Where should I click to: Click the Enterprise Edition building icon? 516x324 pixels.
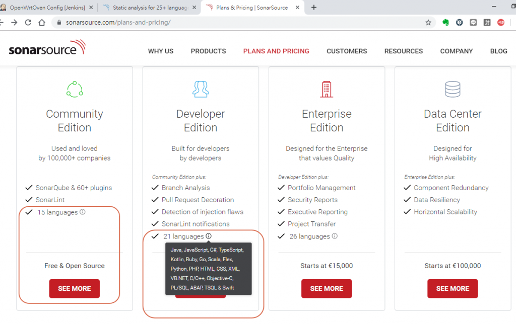point(327,89)
